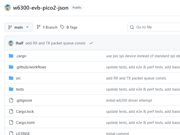This screenshot has height=135, width=180.
Task: View the 1 Branch link
Action: coord(47,27)
